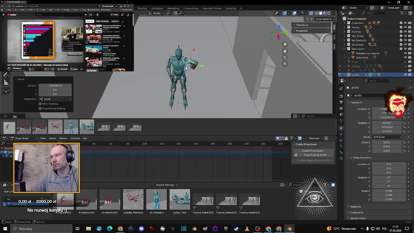Screen dimensions: 414x233
Task: Hide Ja.001 armature with eye icon
Action: coord(406,75)
